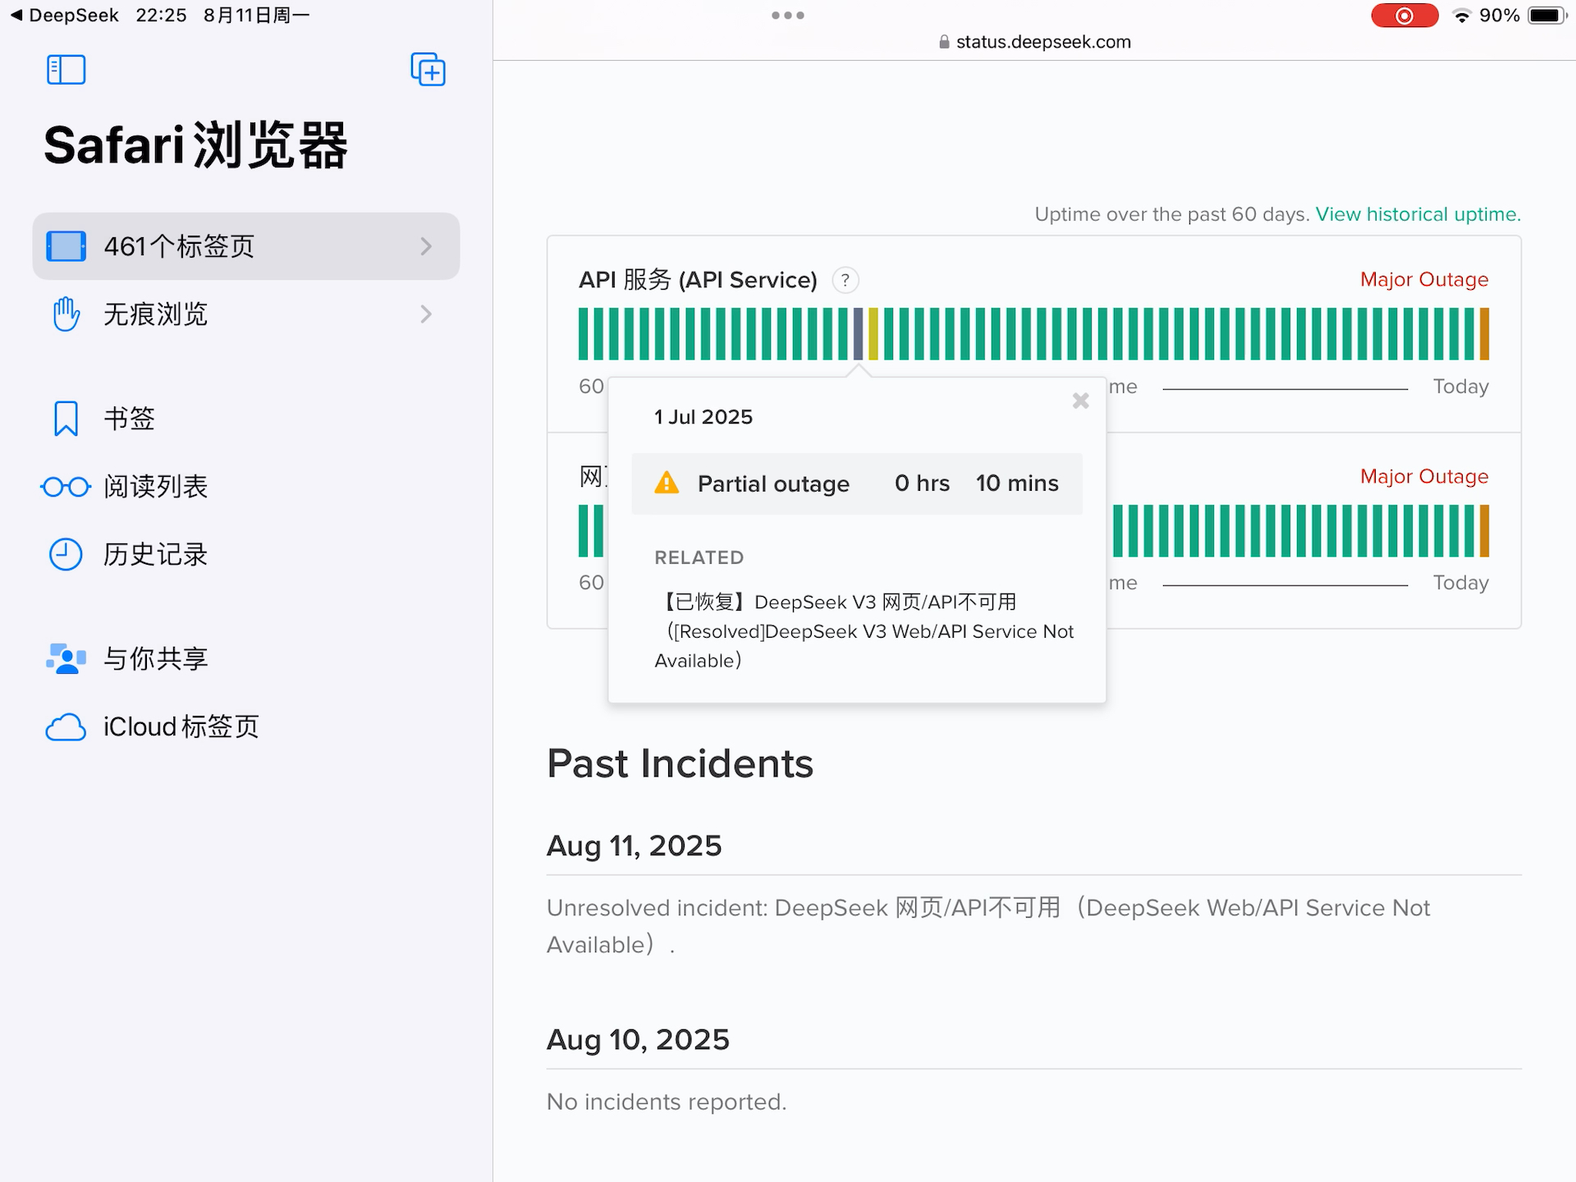The width and height of the screenshot is (1576, 1182).
Task: Open 历史记录 history
Action: point(246,555)
